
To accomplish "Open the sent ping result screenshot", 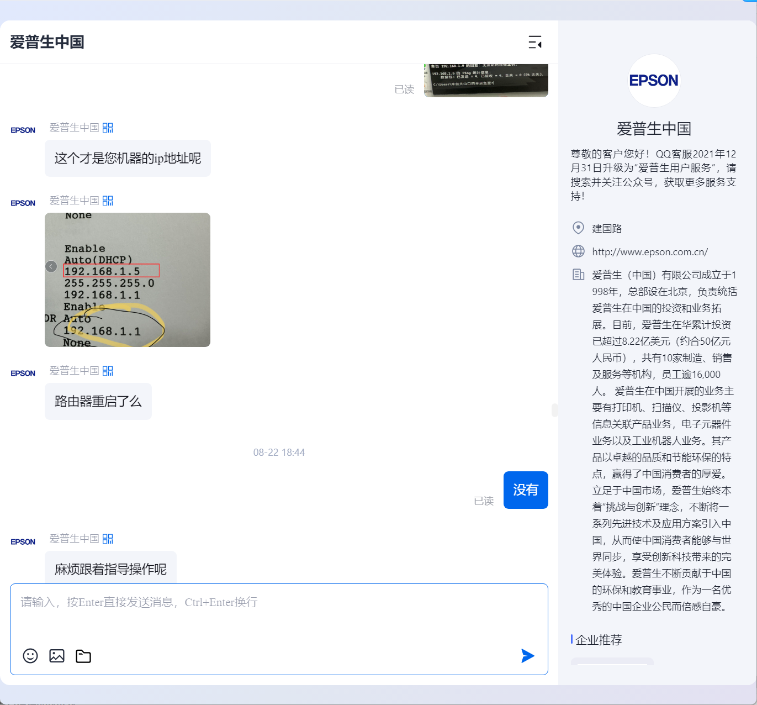I will click(x=486, y=81).
